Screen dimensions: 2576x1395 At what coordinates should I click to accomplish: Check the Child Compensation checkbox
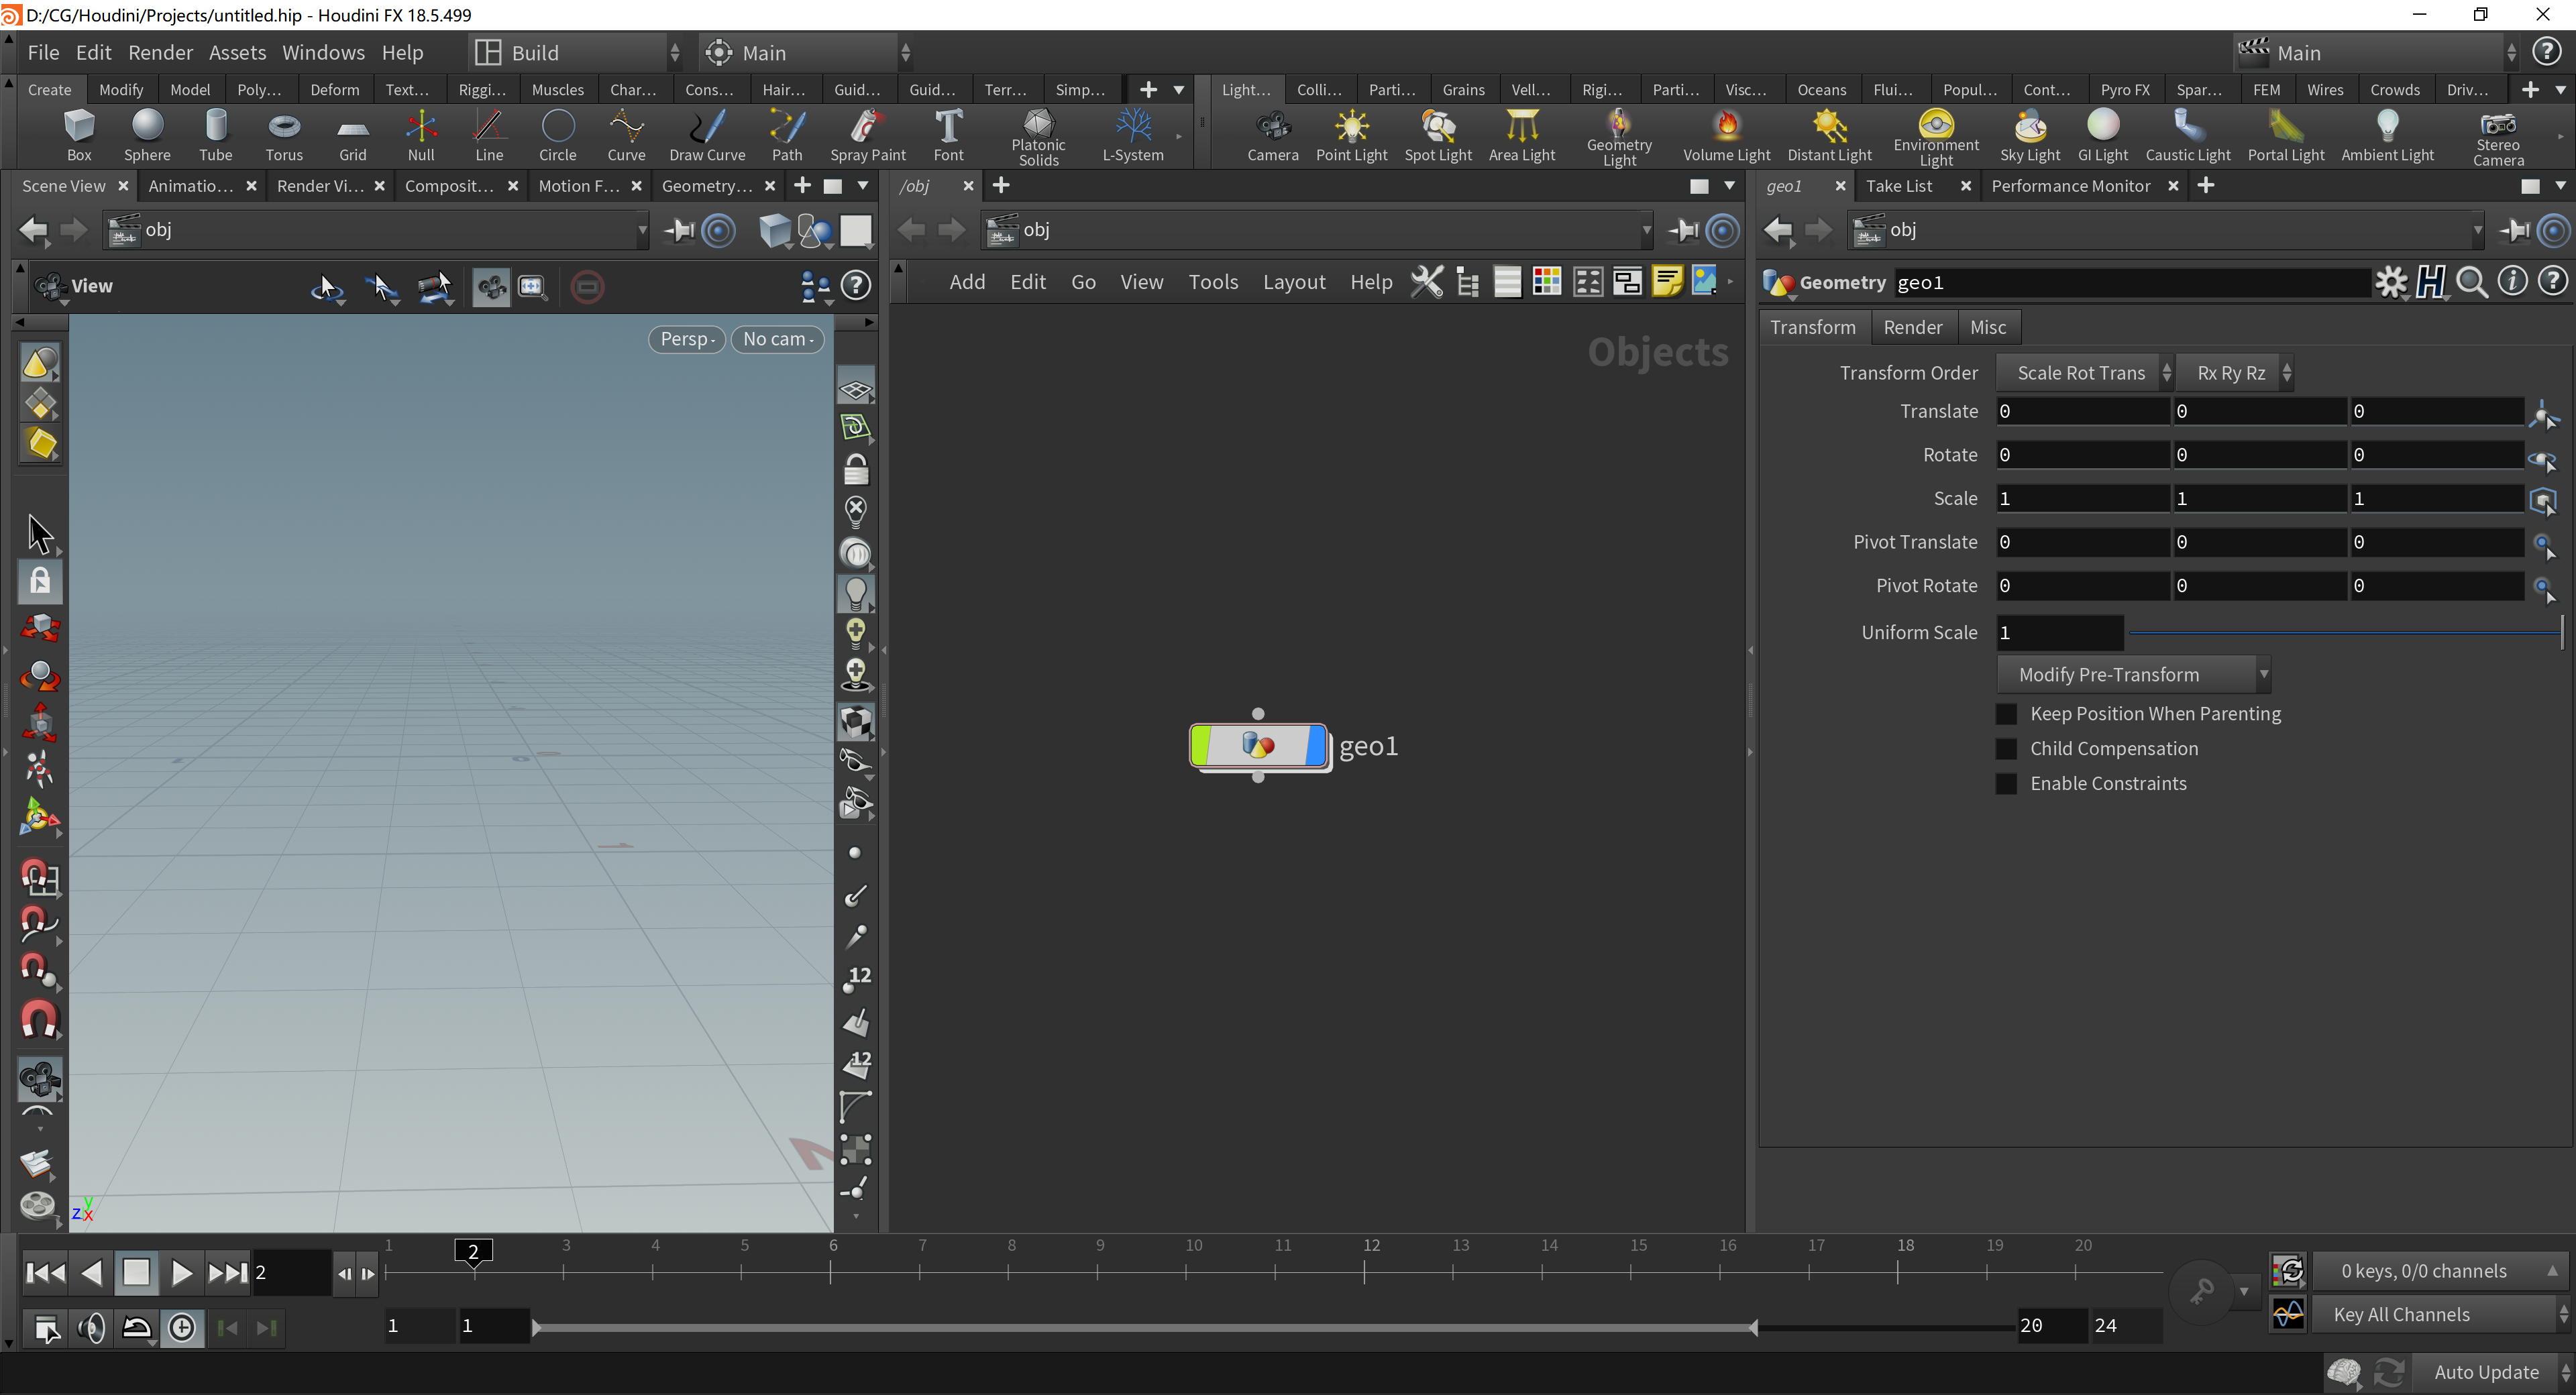click(2006, 749)
